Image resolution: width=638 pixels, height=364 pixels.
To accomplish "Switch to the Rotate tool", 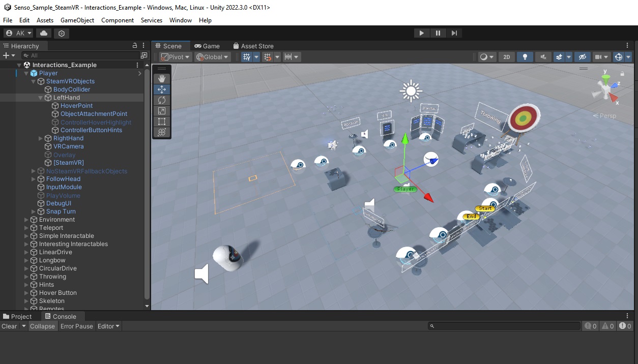I will [x=162, y=100].
